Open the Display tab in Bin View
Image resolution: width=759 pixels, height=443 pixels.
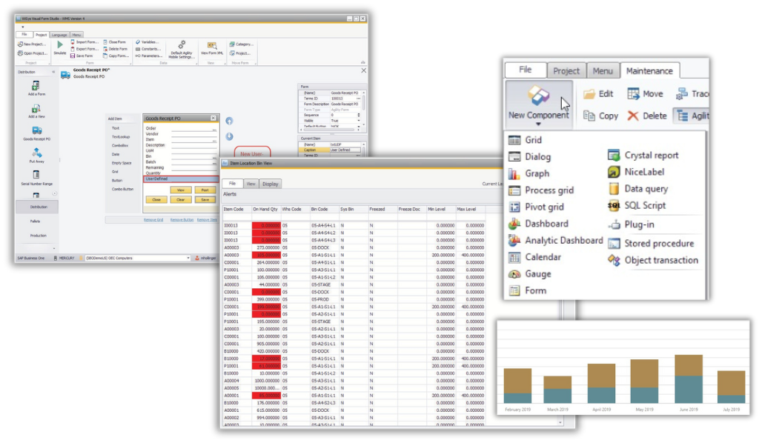pos(270,184)
